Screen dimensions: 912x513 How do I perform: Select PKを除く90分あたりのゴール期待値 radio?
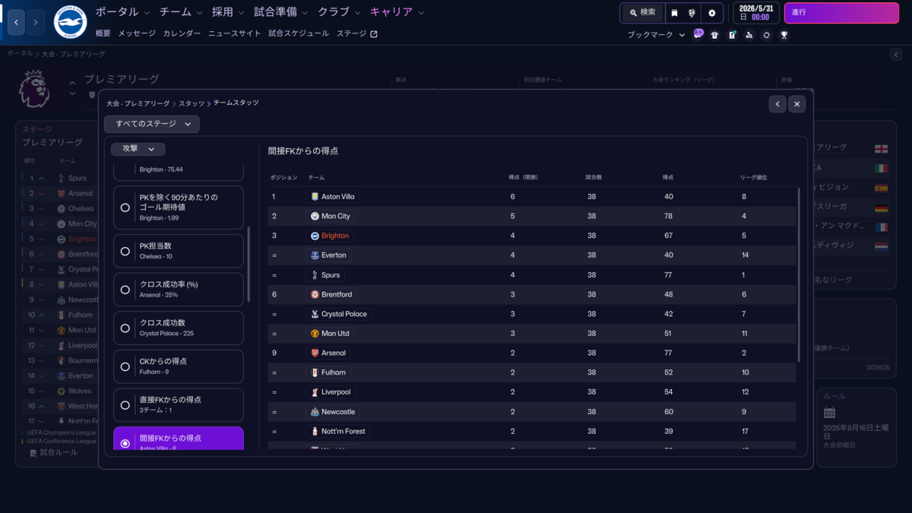(125, 207)
